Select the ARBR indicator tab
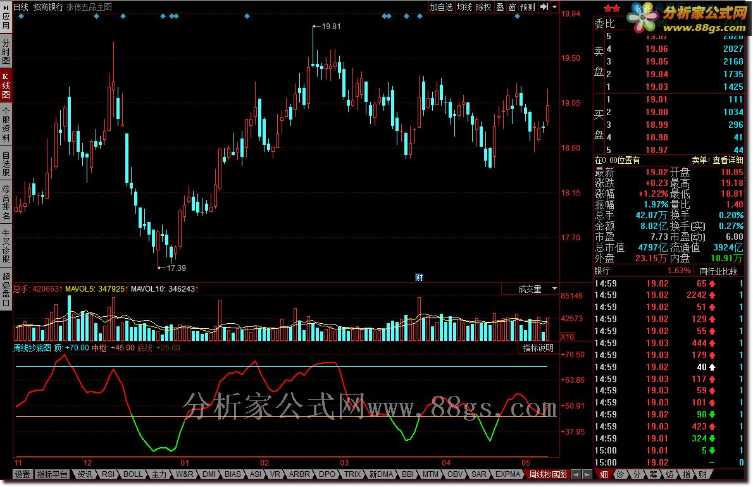 tap(299, 474)
